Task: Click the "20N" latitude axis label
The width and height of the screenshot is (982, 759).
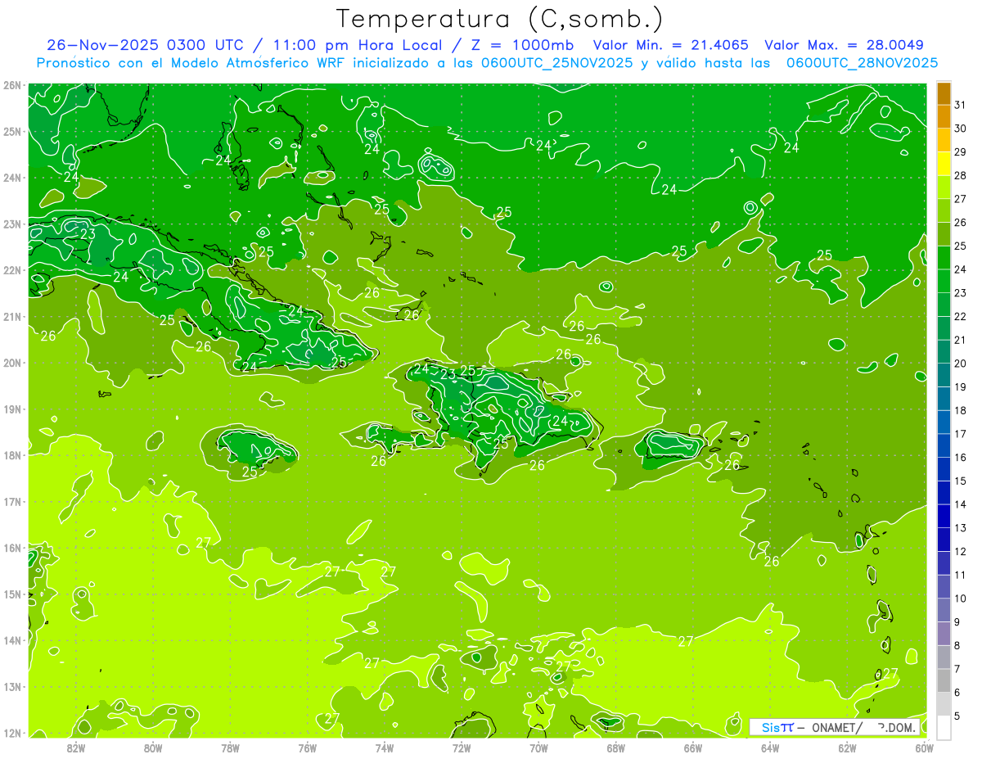Action: pyautogui.click(x=11, y=363)
